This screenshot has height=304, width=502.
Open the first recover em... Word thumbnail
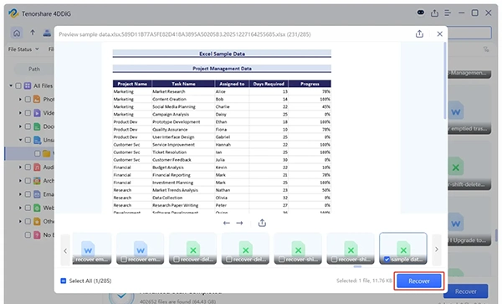click(92, 248)
